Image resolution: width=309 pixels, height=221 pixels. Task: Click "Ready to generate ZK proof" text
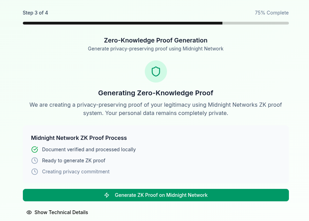[x=74, y=161]
